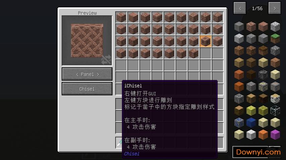The height and width of the screenshot is (160, 286).
Task: Select the Coal Ore block icon
Action: coord(239,98)
